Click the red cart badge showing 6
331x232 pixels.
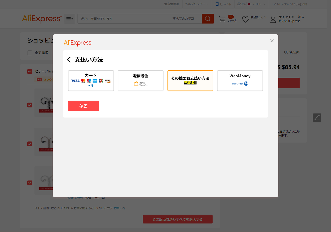pos(230,17)
